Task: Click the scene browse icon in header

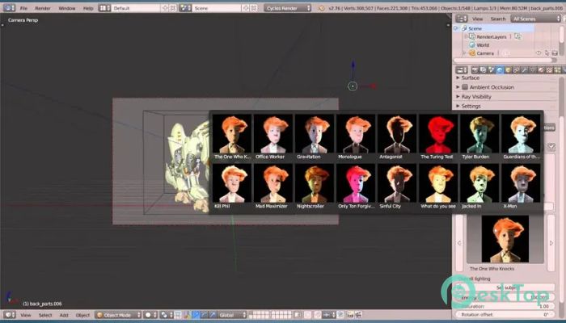Action: (185, 8)
